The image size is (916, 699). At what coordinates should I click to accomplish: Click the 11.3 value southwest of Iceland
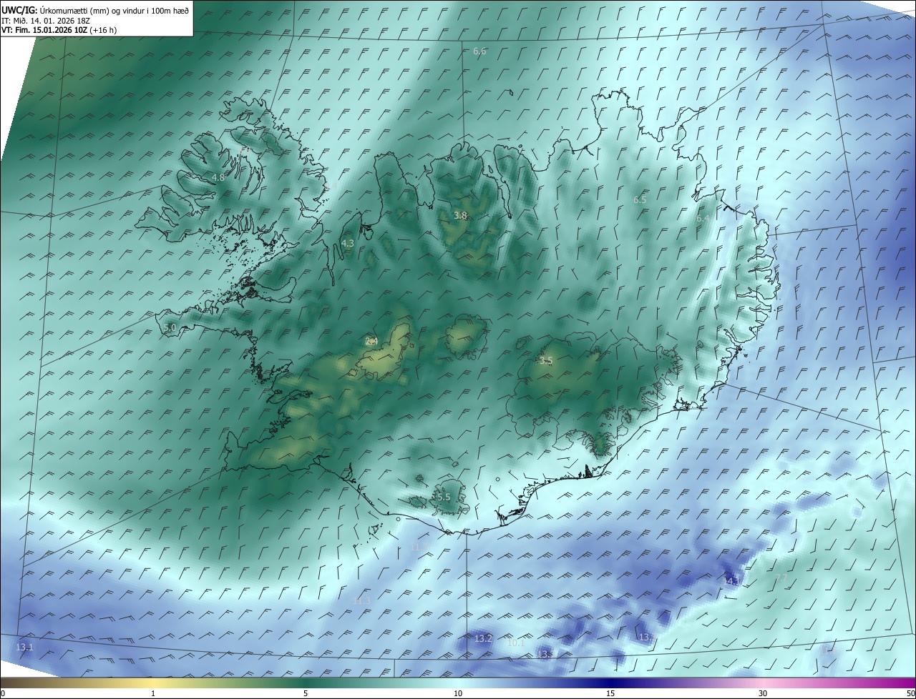pos(362,601)
